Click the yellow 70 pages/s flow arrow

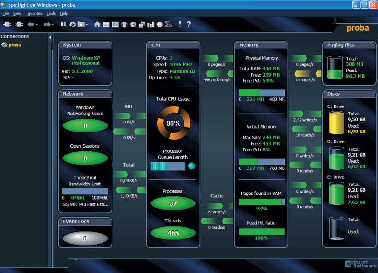click(x=308, y=74)
